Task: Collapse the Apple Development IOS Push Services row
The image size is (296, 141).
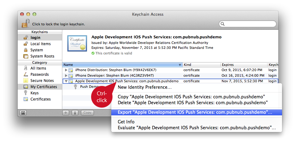Action: click(x=66, y=81)
